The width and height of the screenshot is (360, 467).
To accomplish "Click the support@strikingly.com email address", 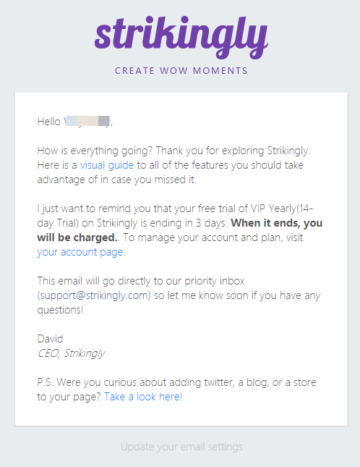I will [95, 295].
